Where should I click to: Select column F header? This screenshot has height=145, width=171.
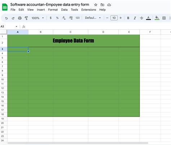pyautogui.click(x=150, y=32)
